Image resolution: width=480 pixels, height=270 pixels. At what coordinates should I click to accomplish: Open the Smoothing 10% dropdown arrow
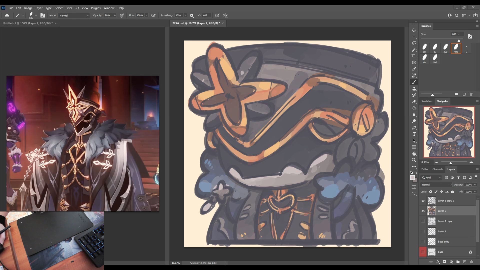tap(185, 15)
